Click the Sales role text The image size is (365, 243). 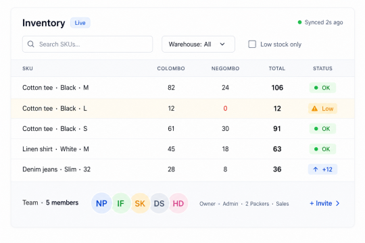coord(283,204)
